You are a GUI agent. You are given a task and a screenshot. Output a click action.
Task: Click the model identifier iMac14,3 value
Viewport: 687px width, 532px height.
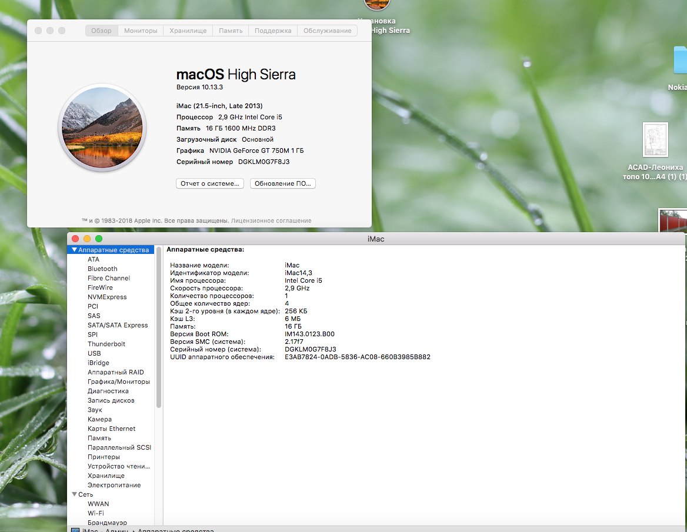298,273
